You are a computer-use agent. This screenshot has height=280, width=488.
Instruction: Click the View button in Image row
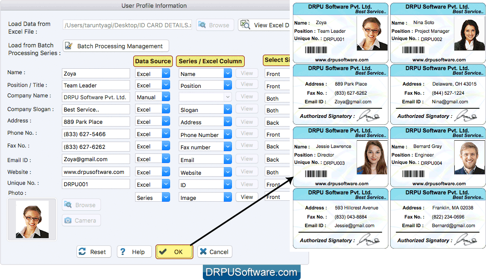coord(247,197)
